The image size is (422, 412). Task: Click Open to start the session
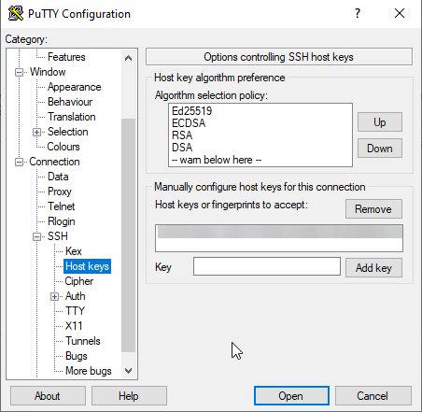[x=291, y=396]
